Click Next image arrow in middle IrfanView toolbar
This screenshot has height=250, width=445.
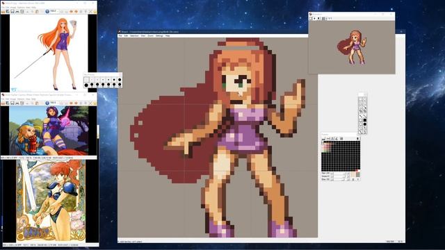[76, 103]
